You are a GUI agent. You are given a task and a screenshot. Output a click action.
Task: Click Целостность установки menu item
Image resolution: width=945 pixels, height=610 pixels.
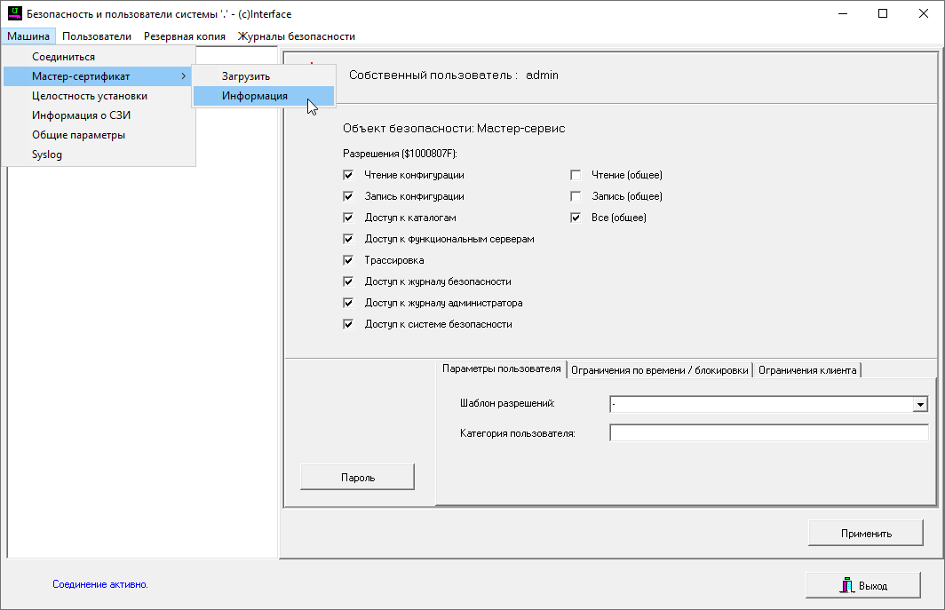[x=90, y=96]
